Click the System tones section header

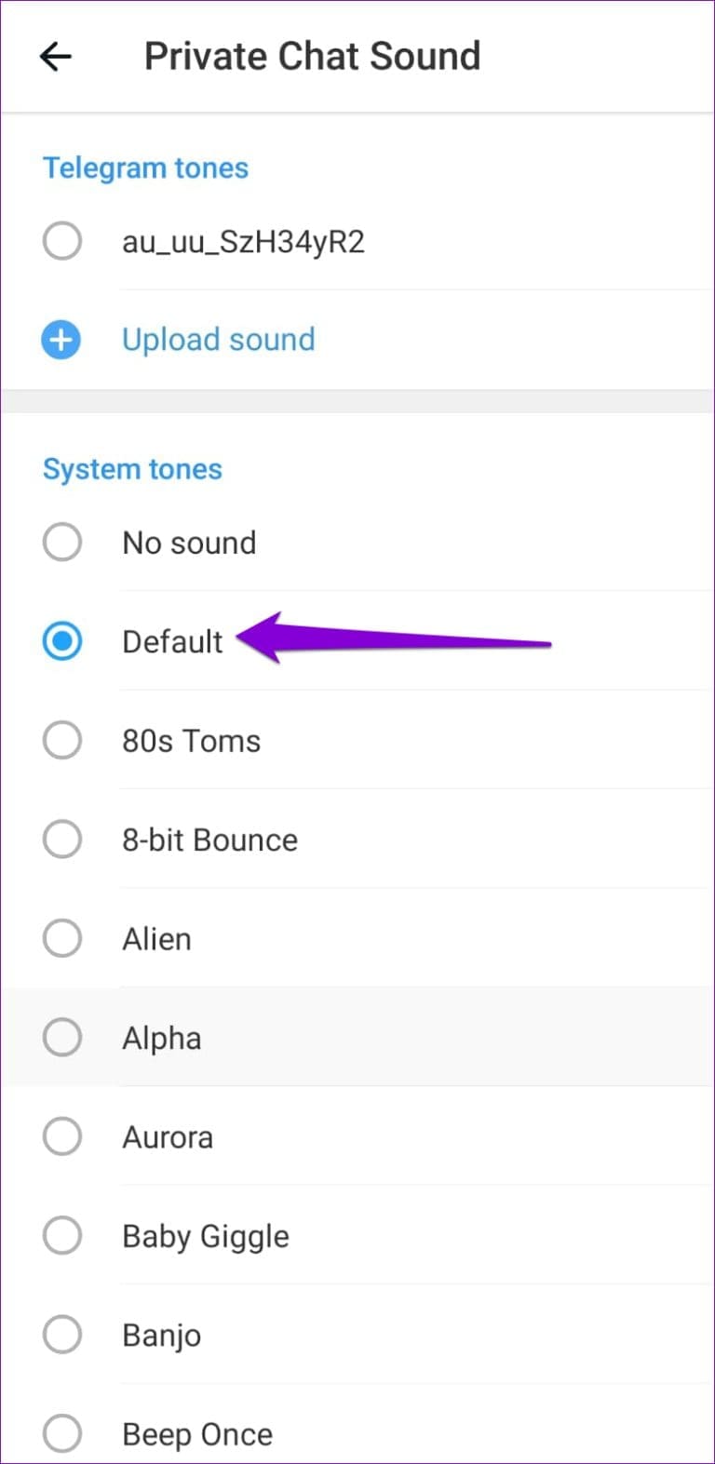click(x=132, y=468)
